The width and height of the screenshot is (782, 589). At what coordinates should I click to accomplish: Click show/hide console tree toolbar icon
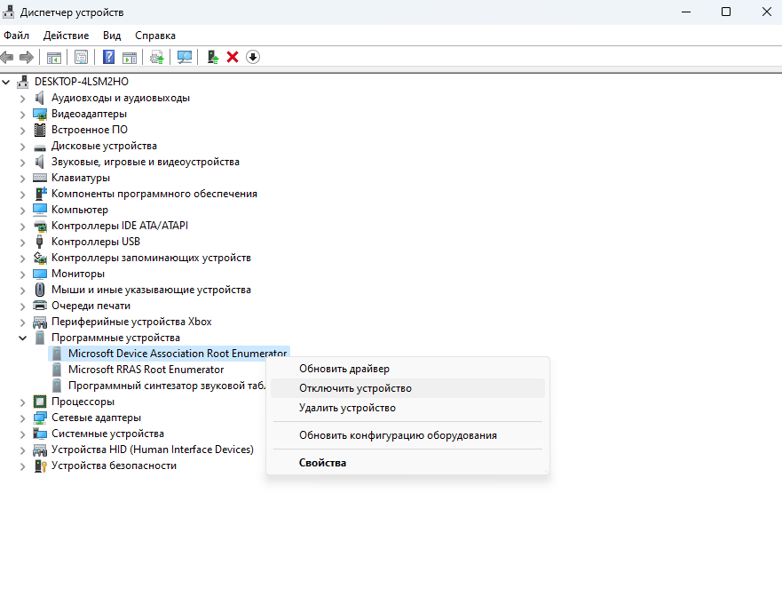pyautogui.click(x=54, y=57)
